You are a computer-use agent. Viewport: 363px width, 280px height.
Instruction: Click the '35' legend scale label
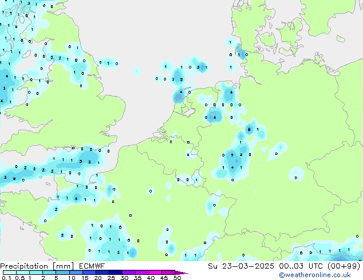[137, 278]
